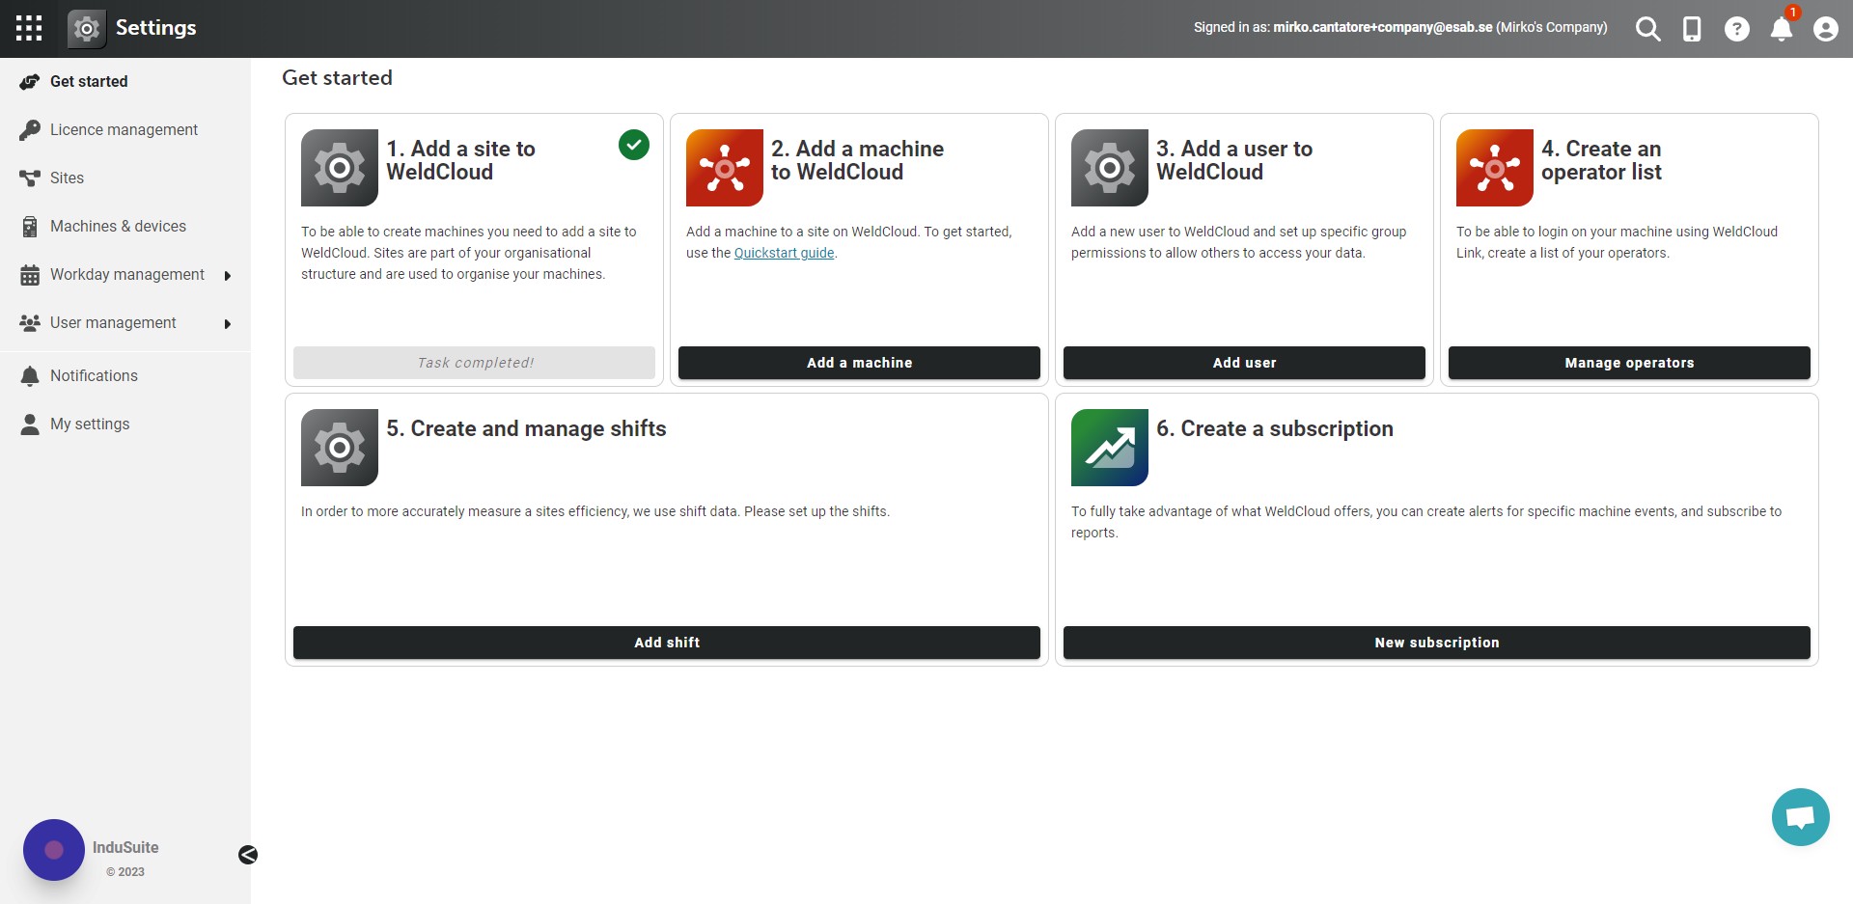
Task: Click the '5. Create and manage shifts' heading
Action: [x=526, y=429]
